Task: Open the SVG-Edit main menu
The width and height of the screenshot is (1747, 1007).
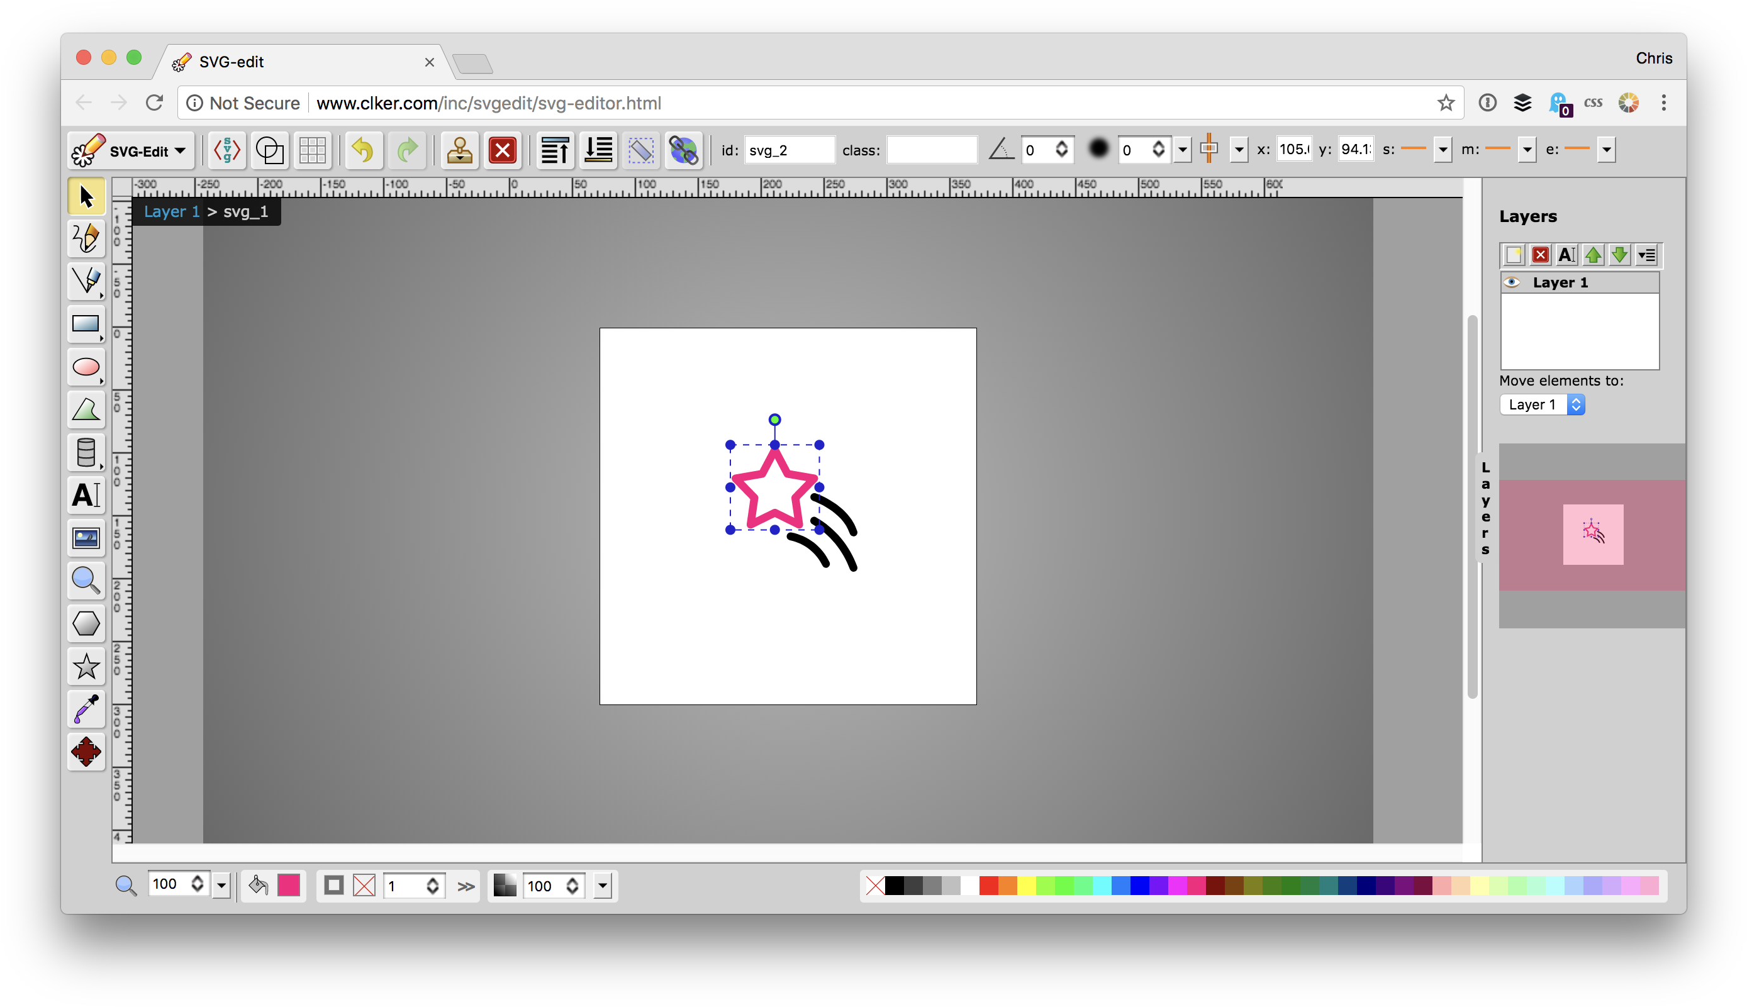Action: click(130, 150)
